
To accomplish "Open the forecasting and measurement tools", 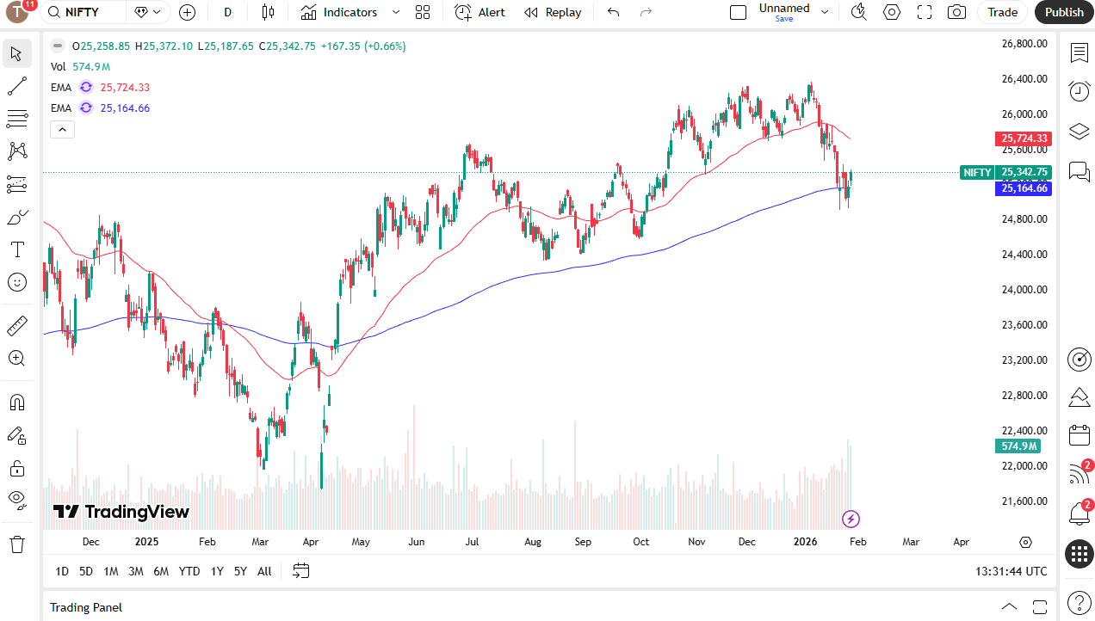I will [16, 184].
